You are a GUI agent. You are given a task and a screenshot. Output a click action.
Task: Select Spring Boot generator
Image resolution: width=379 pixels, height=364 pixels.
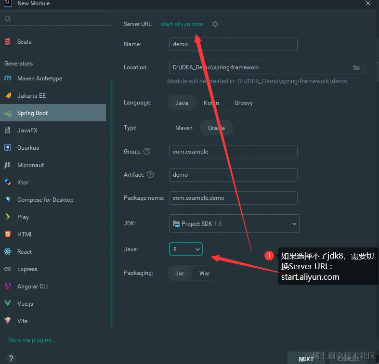click(53, 113)
